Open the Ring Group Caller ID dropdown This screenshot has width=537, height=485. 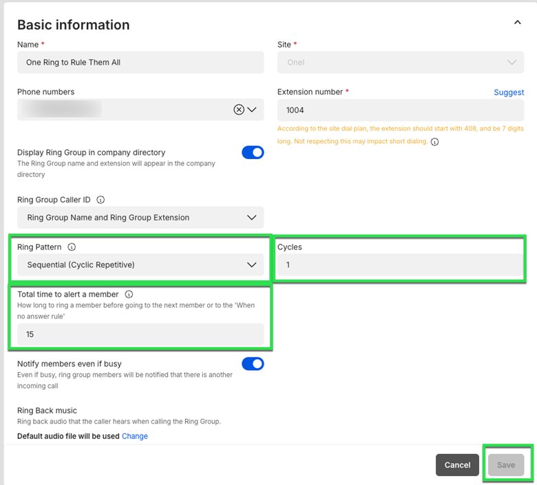point(140,218)
